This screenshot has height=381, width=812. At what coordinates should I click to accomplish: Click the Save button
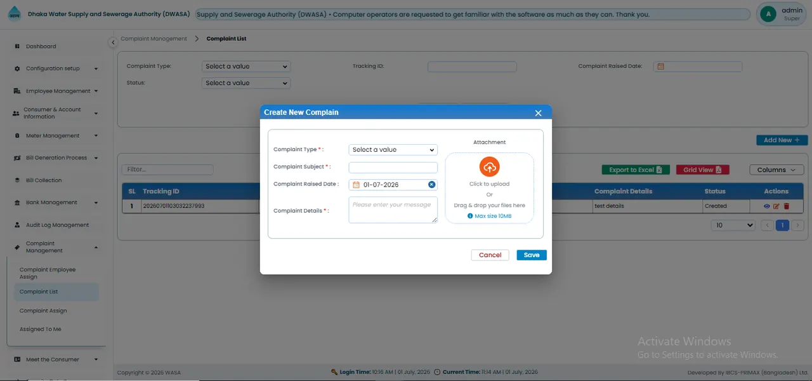[x=532, y=255]
